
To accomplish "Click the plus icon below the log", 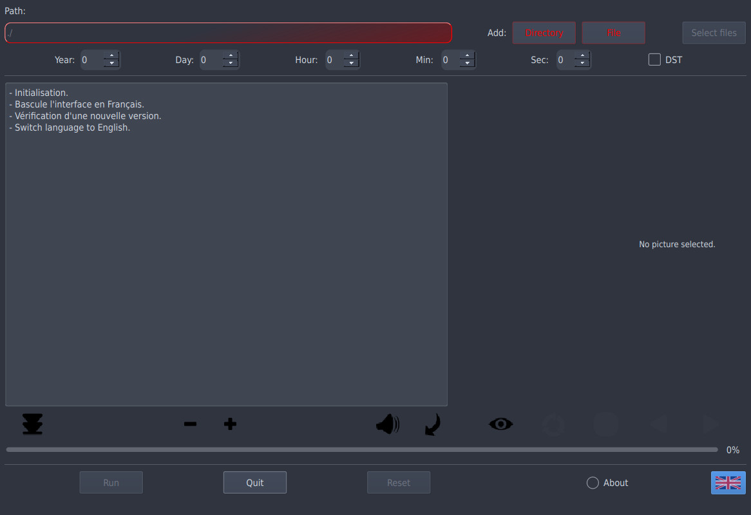I will [230, 424].
